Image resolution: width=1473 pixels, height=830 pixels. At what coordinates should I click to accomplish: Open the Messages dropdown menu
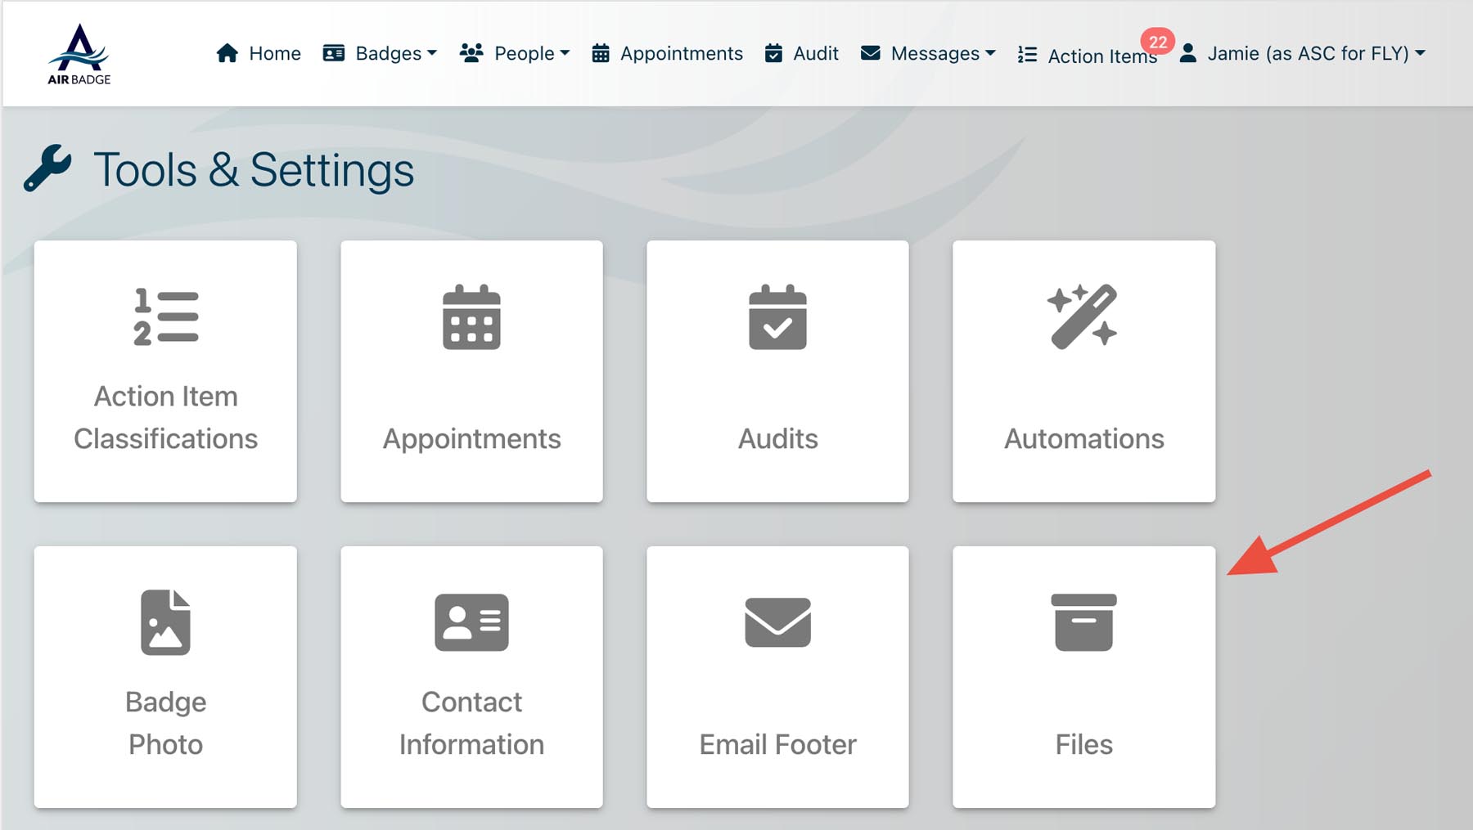click(929, 54)
